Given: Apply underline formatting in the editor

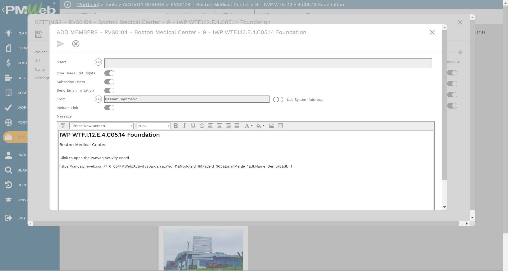Looking at the screenshot, I should pyautogui.click(x=193, y=126).
